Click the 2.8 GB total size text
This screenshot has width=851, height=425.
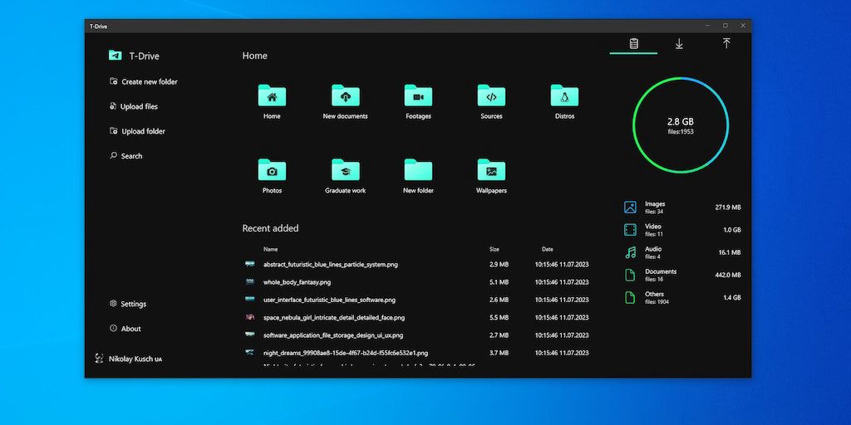pos(680,122)
